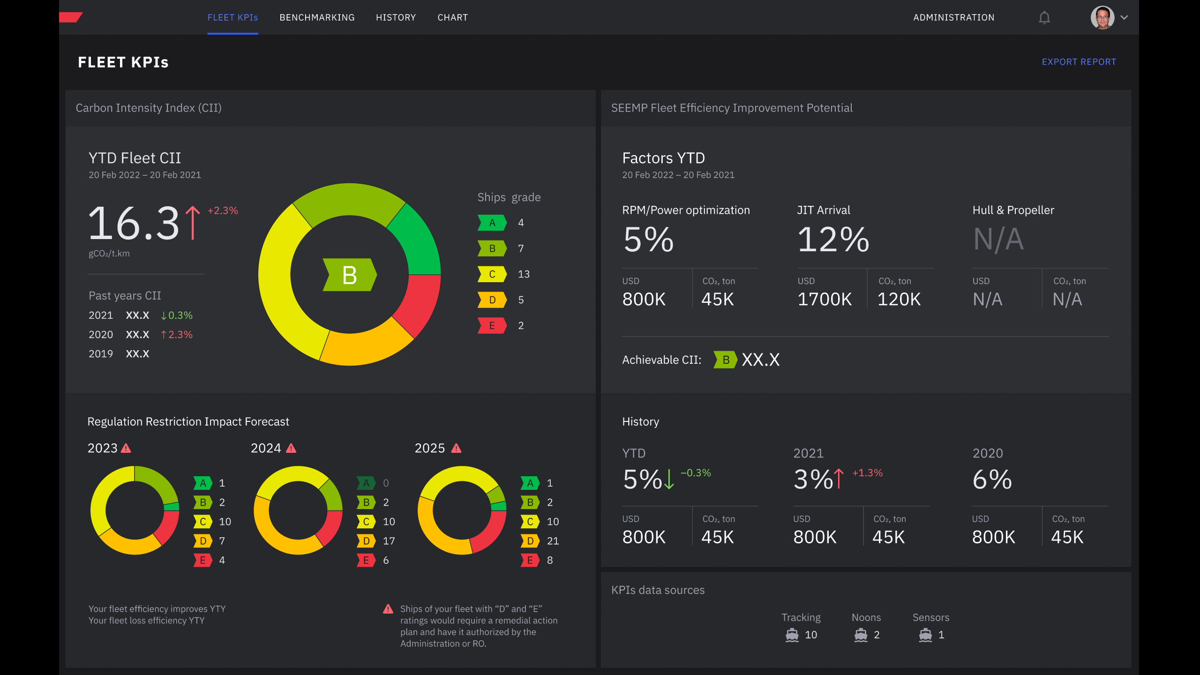
Task: Expand the user profile dropdown chevron
Action: (x=1124, y=18)
